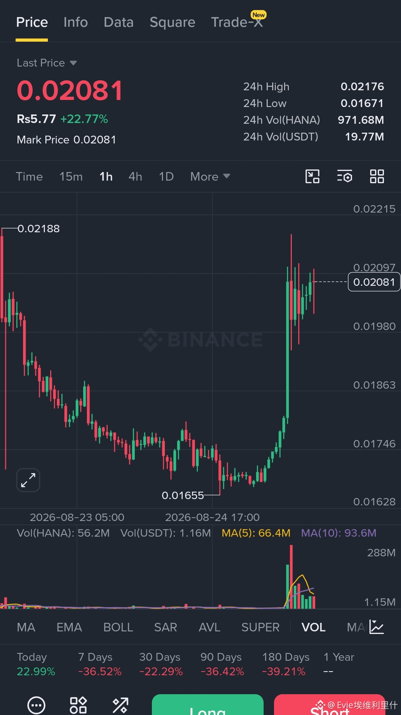The width and height of the screenshot is (401, 715).
Task: Click the 30 Days -22.29% performance
Action: point(161,664)
